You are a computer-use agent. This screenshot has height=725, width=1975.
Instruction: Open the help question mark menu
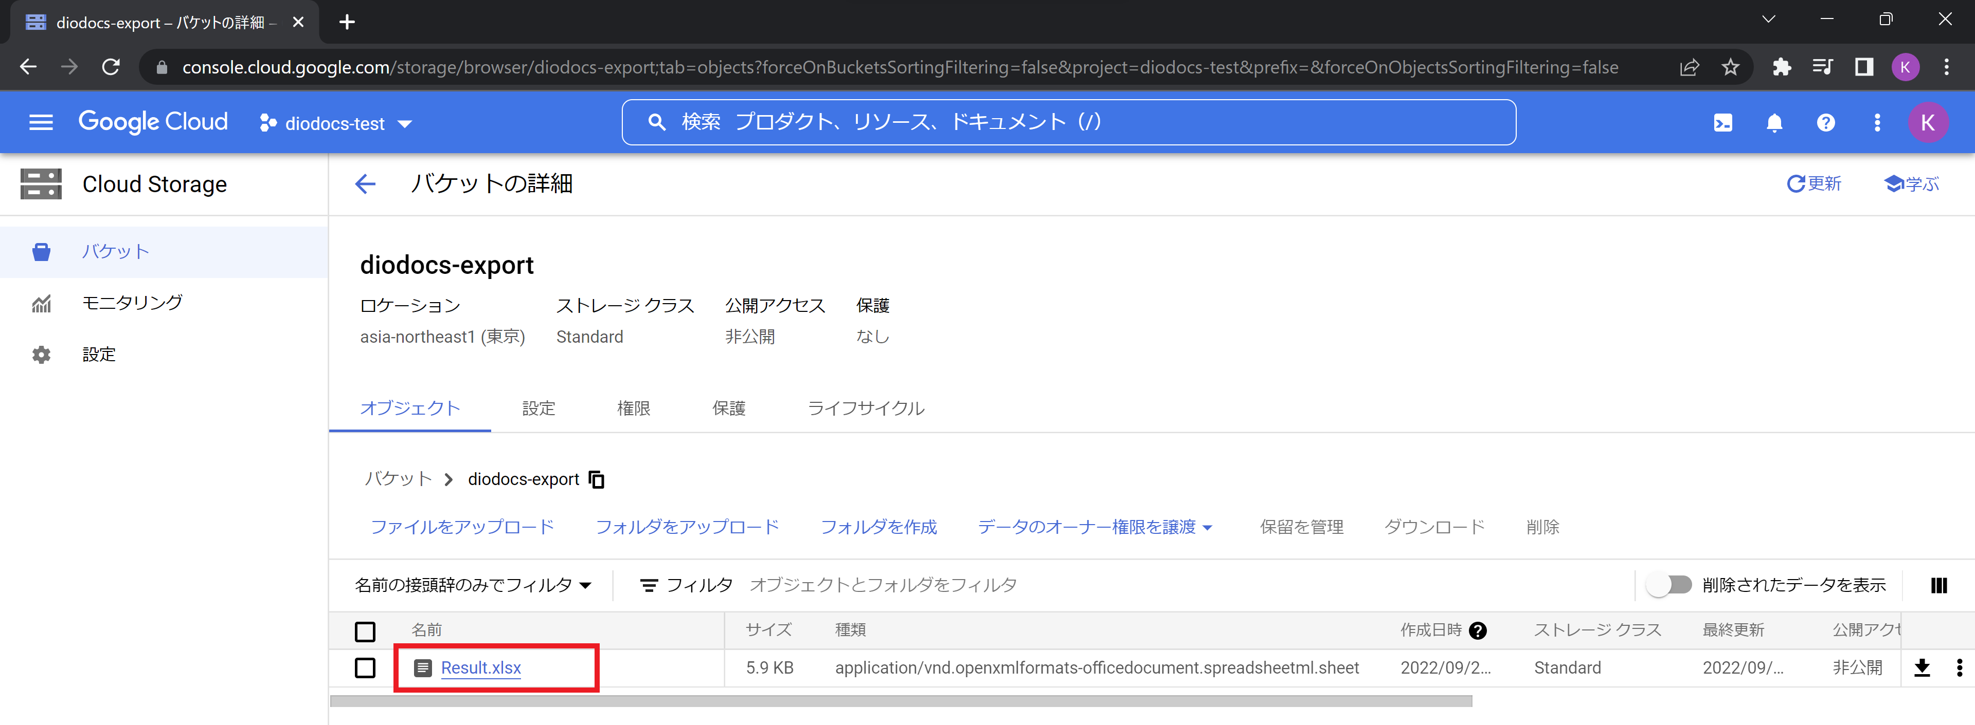click(x=1825, y=122)
